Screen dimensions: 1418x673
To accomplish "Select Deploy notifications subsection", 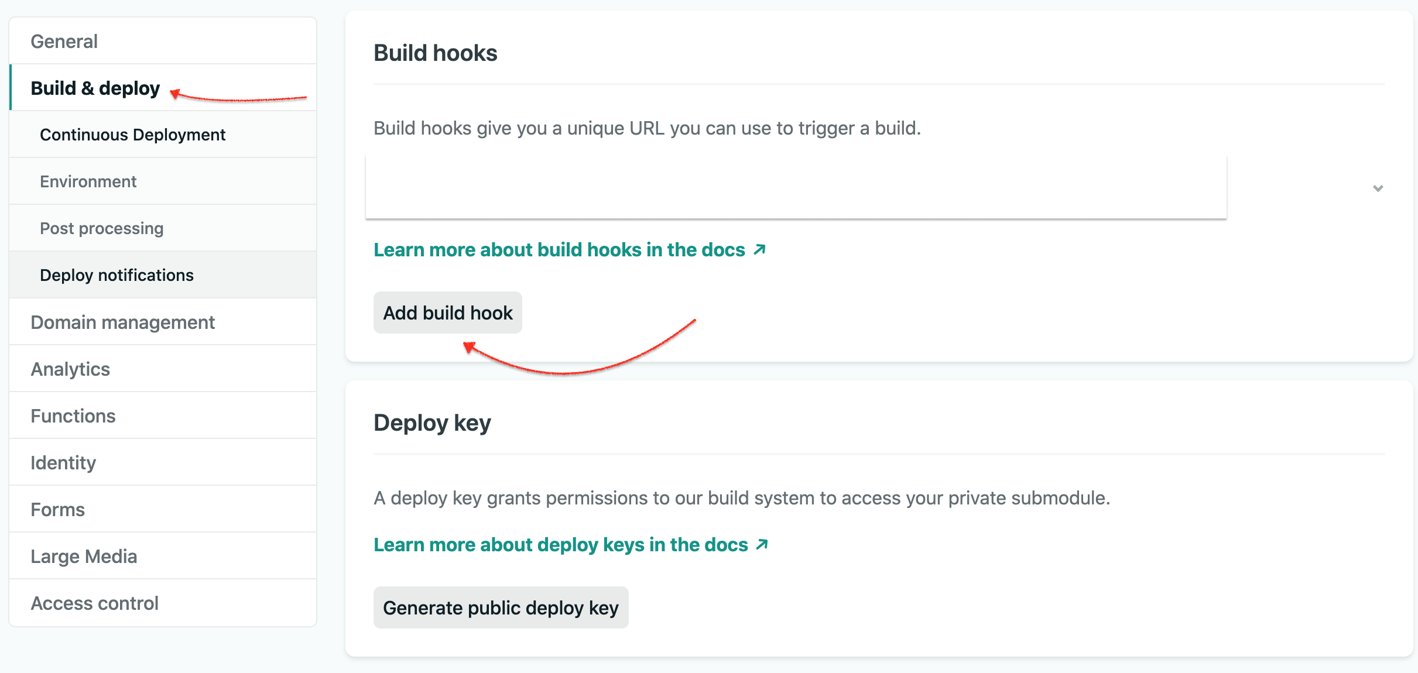I will 163,275.
